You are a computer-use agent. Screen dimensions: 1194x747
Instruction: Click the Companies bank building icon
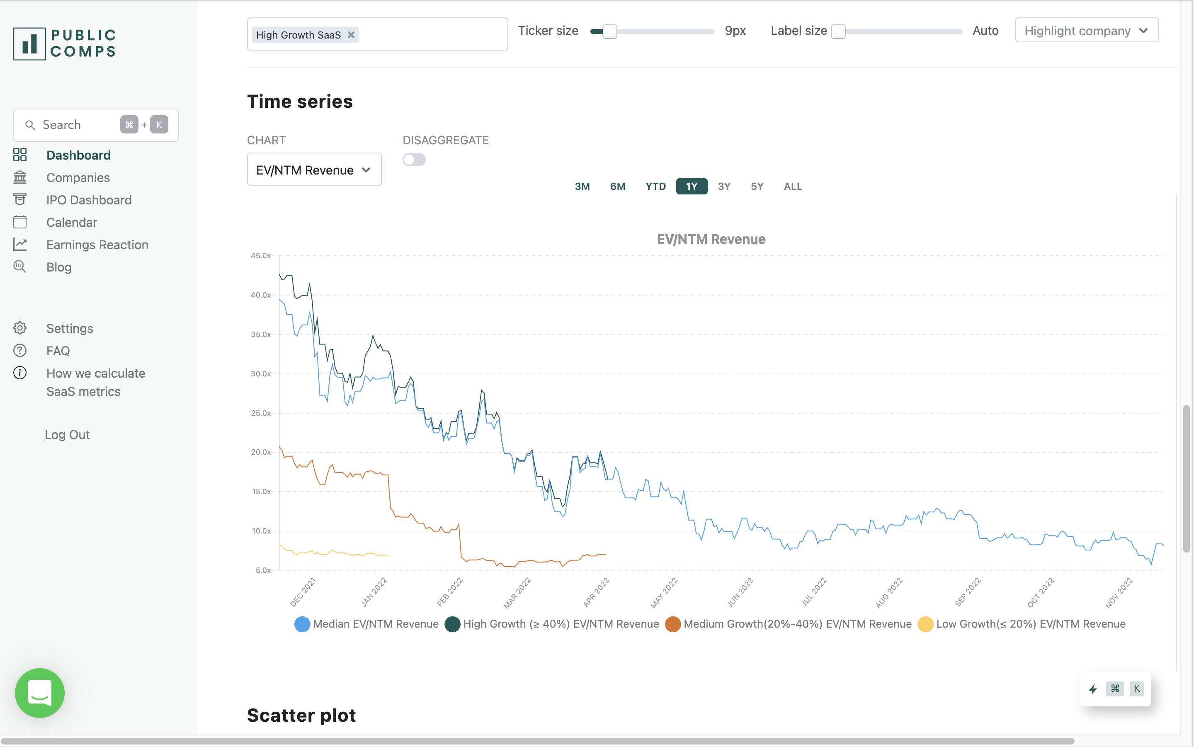point(20,177)
